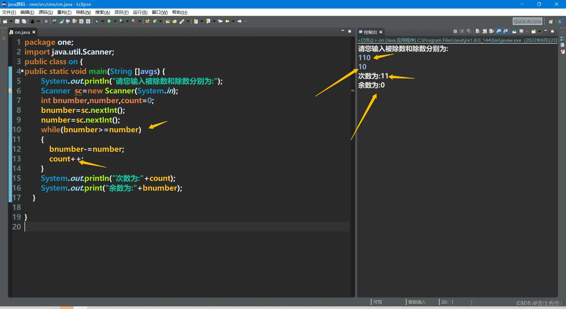Switch to the Java perspective icon
The height and width of the screenshot is (309, 566).
tap(560, 21)
